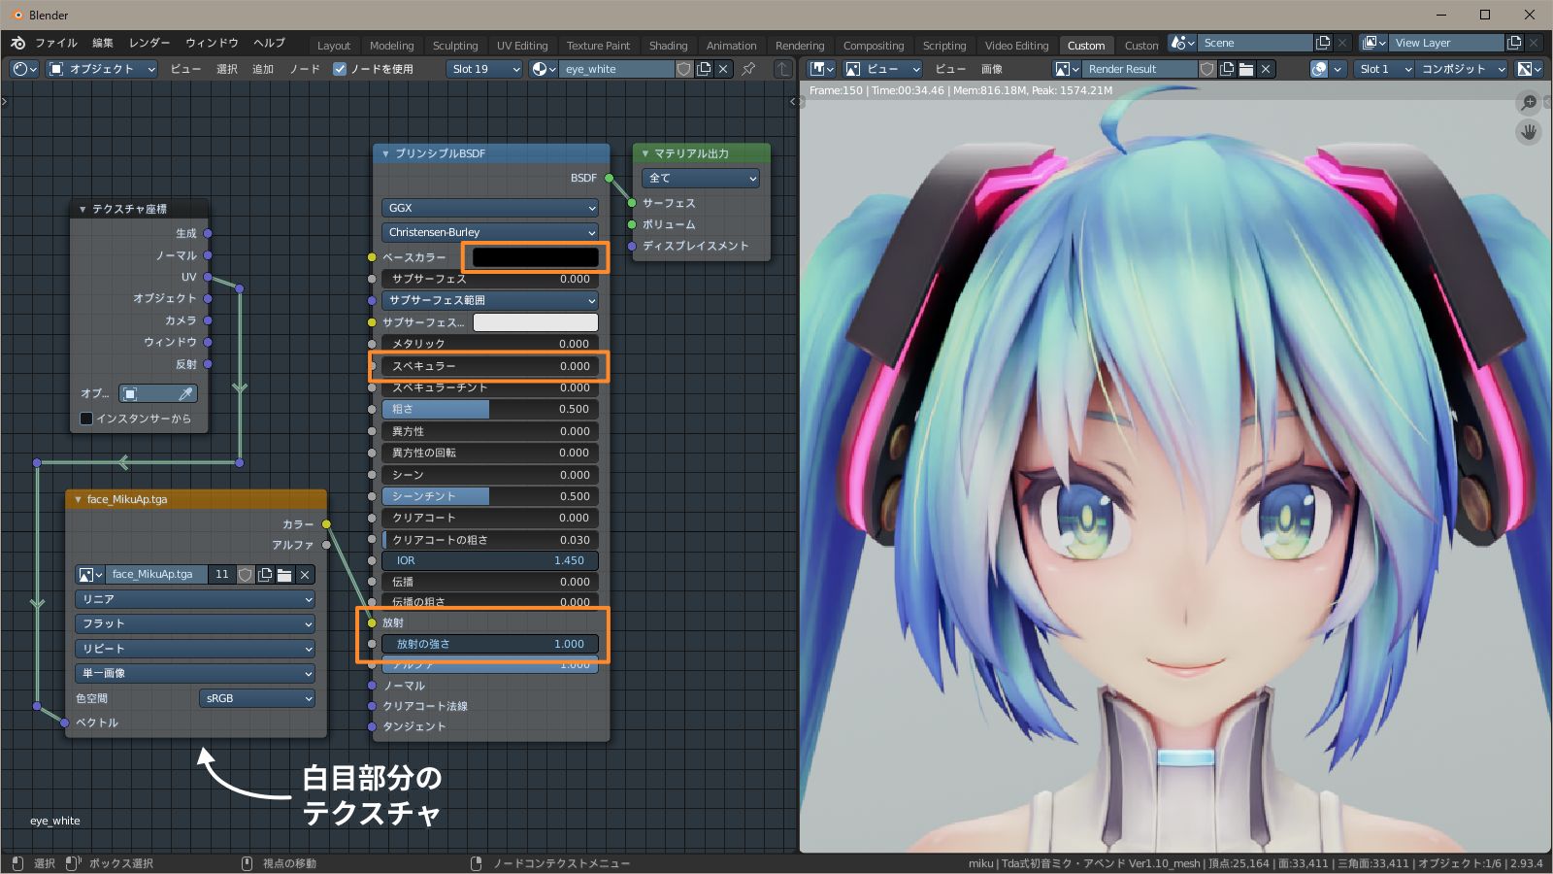Open image file with folder icon in image editor
The width and height of the screenshot is (1553, 874).
pos(1246,69)
